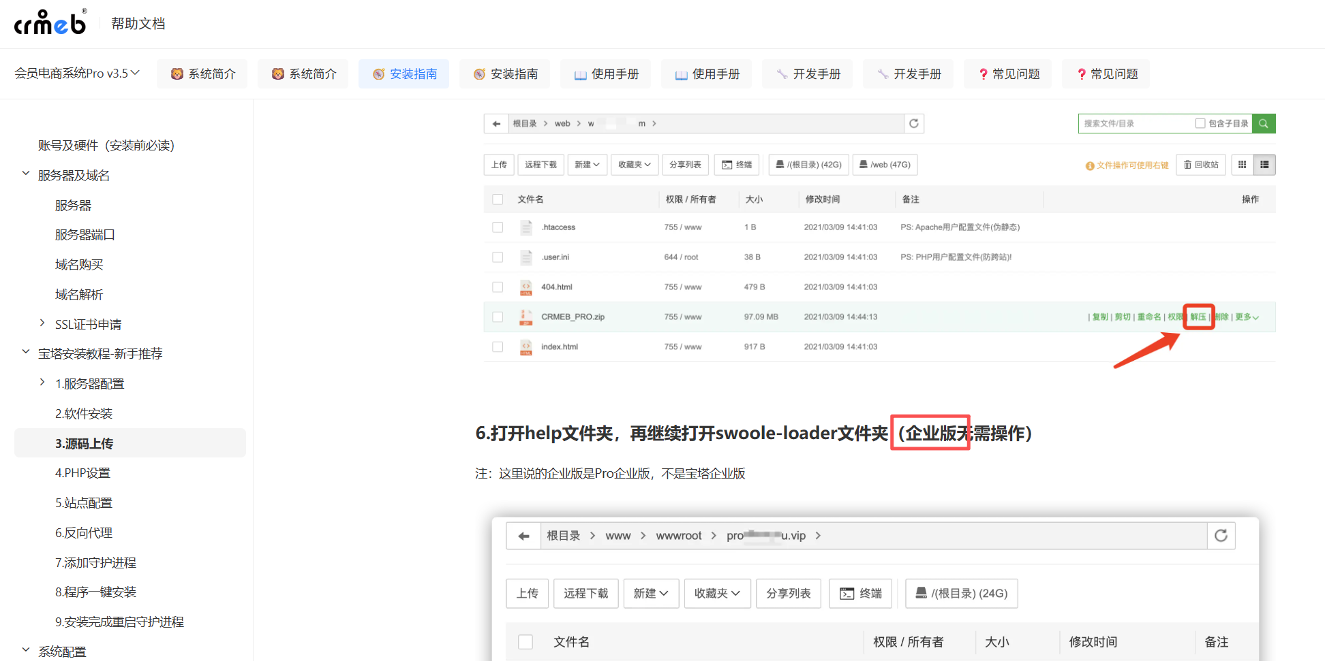Click 解压 on the CRMEB_PRO.zip row
Viewport: 1325px width, 661px height.
(1198, 317)
